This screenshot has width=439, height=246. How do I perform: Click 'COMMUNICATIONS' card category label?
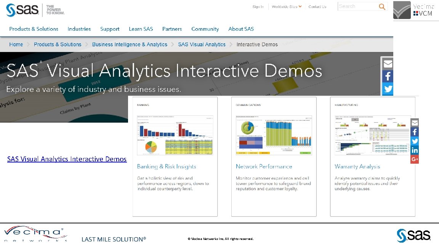(248, 105)
